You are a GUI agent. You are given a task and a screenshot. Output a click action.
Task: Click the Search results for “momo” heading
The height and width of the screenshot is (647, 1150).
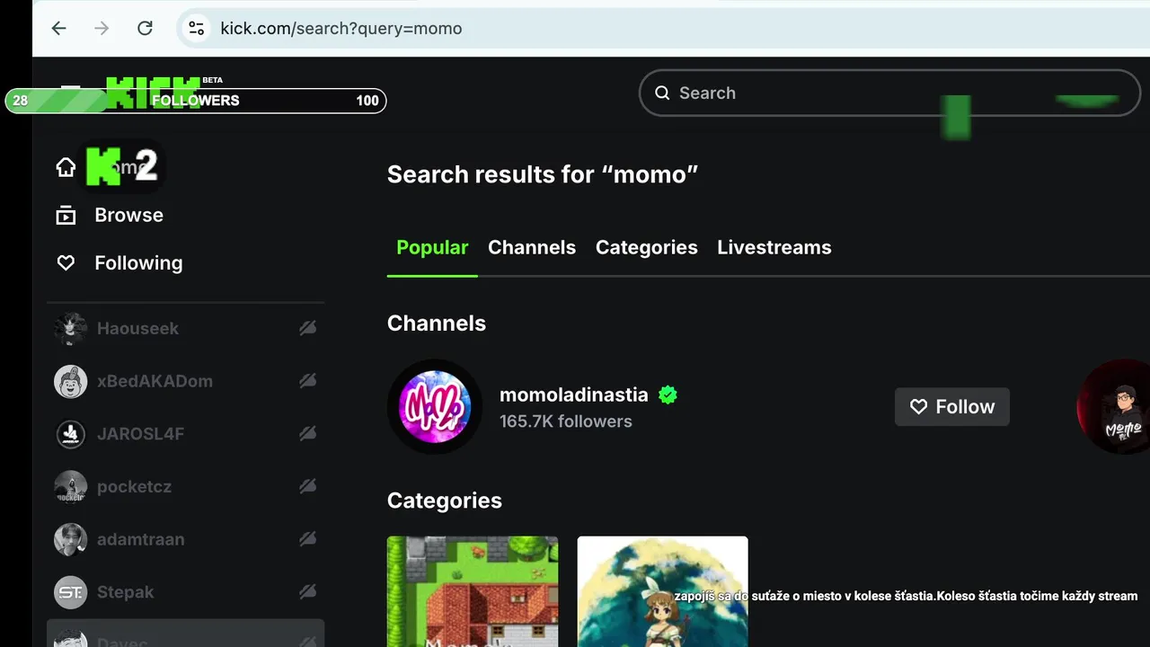[543, 174]
